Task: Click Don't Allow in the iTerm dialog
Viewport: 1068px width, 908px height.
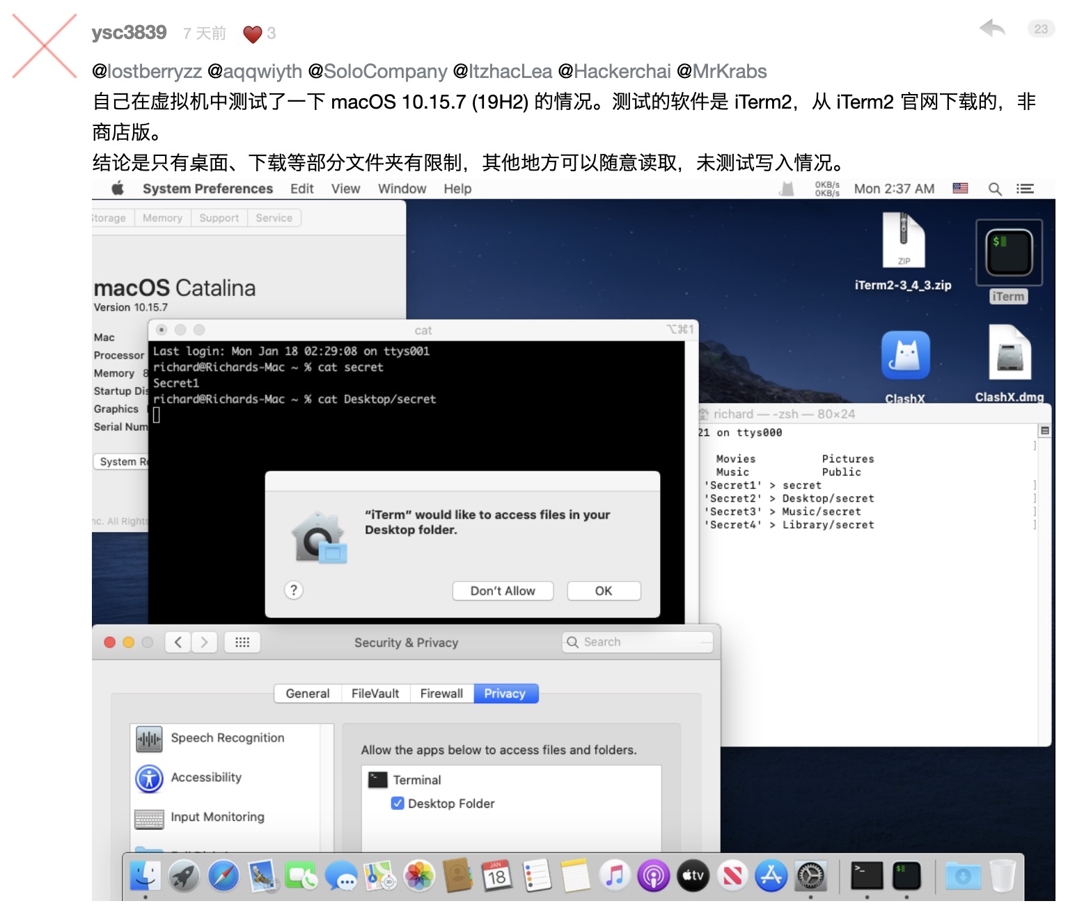Action: (x=503, y=590)
